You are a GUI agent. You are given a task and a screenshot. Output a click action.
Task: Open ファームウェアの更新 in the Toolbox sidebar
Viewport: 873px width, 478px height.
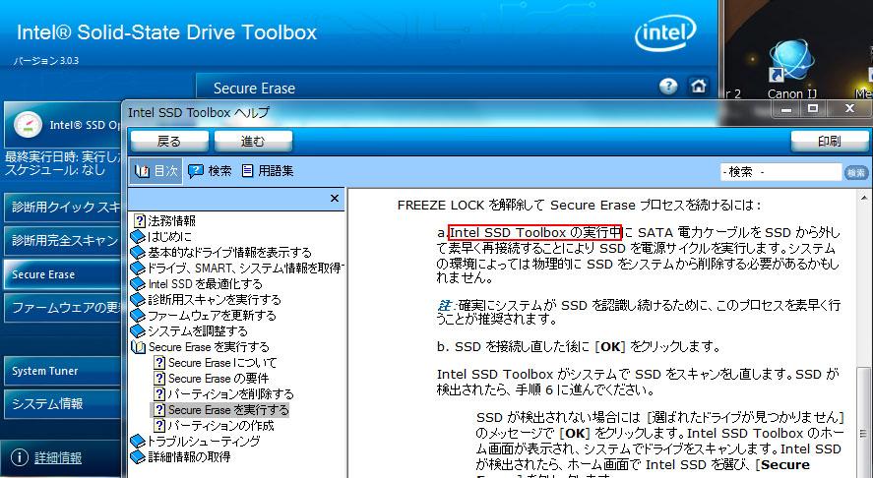(62, 307)
